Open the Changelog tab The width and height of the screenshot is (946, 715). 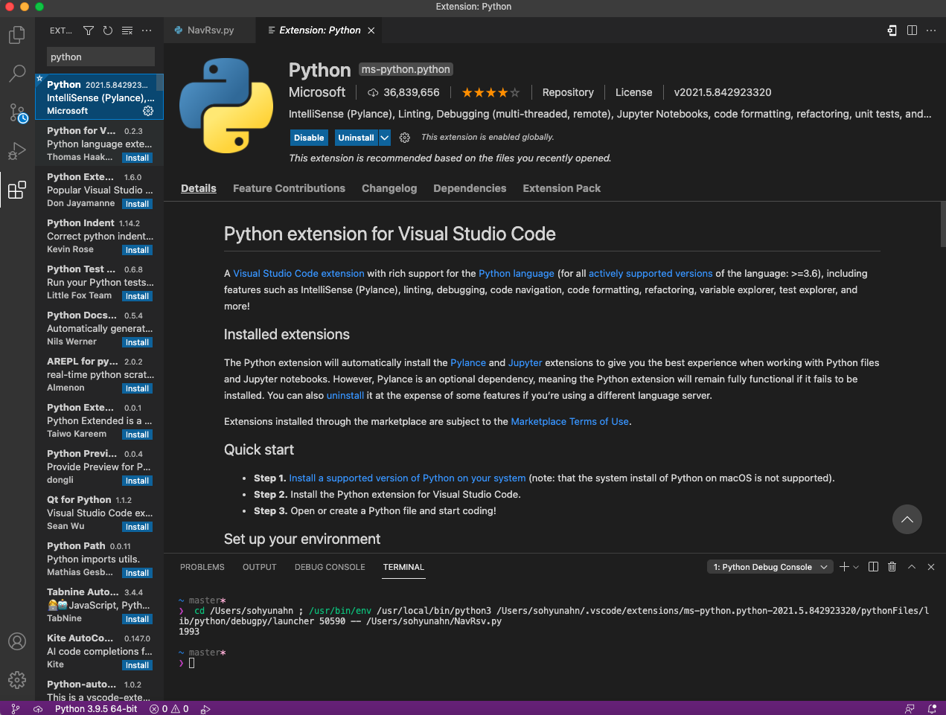pyautogui.click(x=389, y=188)
